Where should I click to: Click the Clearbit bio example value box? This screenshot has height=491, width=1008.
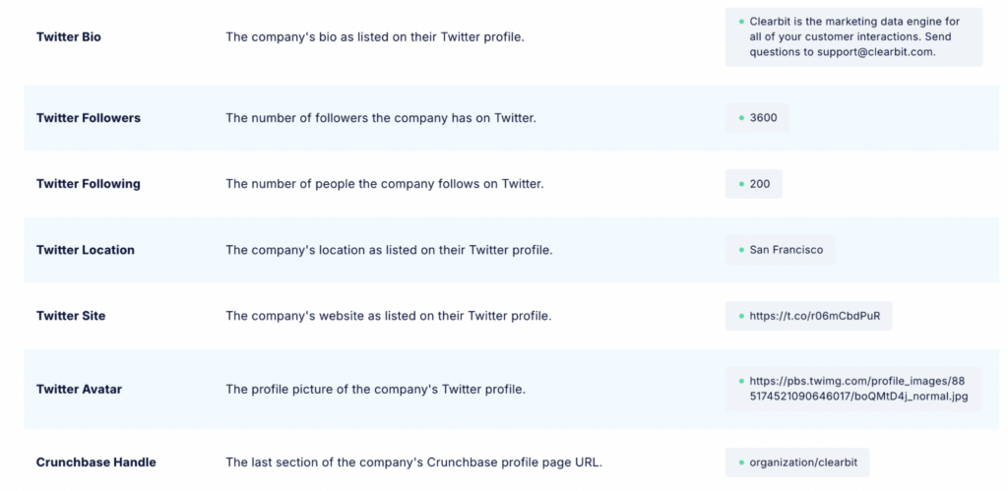coord(853,36)
